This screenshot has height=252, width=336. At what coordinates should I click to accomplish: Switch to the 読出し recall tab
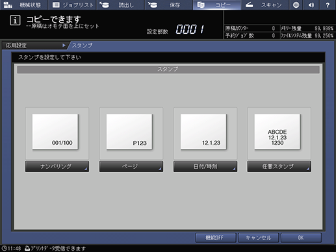[x=120, y=5]
